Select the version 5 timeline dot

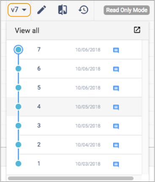point(18,88)
